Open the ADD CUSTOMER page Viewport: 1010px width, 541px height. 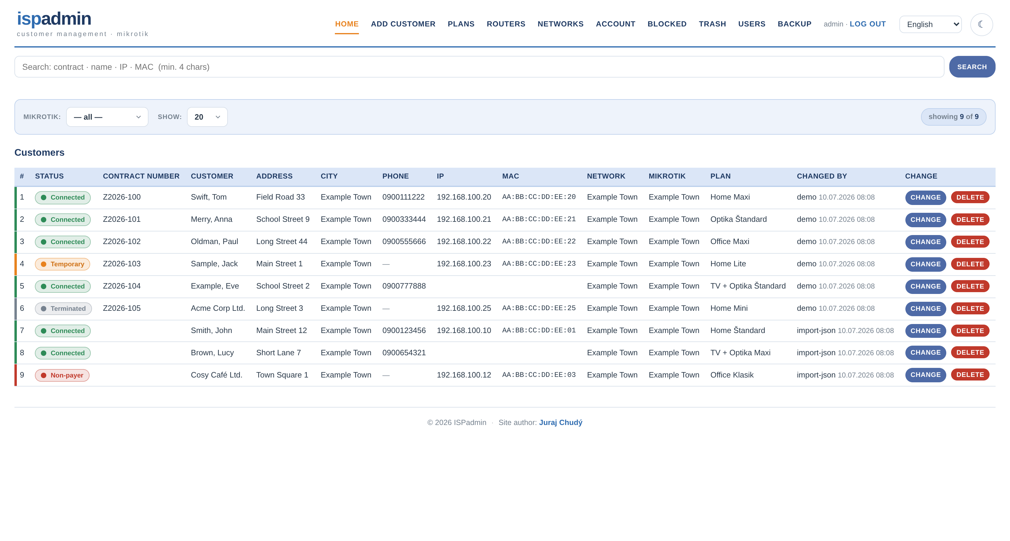[403, 24]
